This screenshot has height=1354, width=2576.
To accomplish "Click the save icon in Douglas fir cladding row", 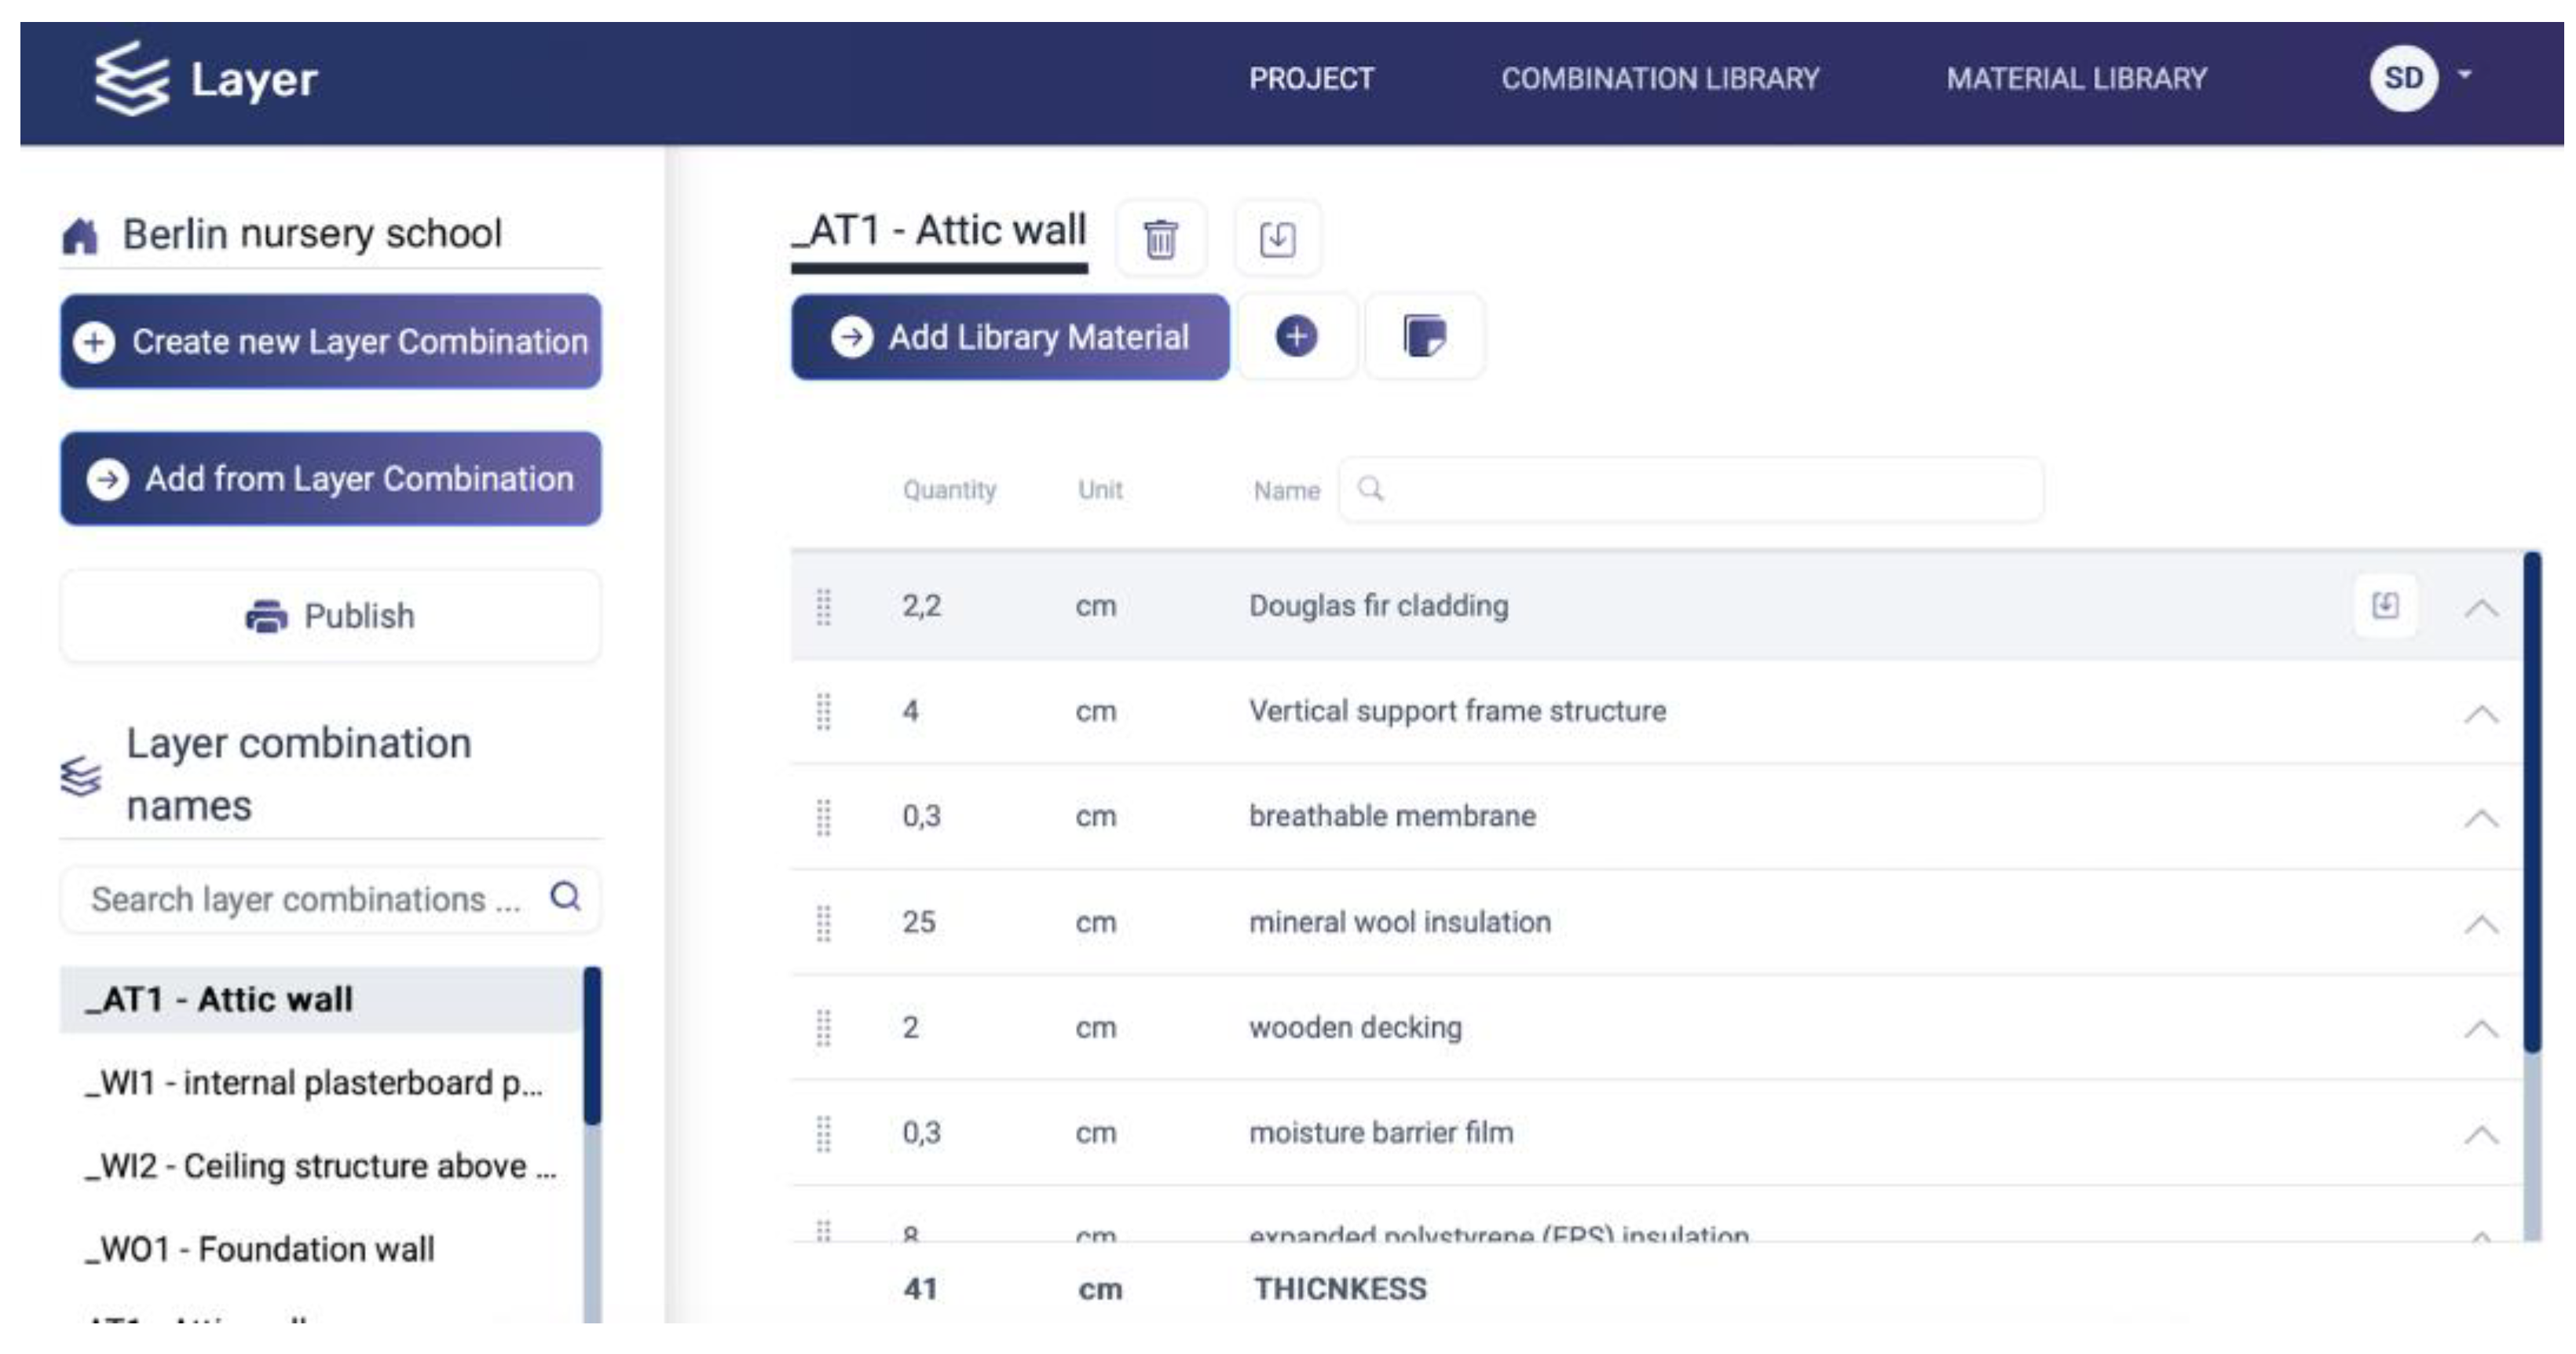I will point(2385,605).
